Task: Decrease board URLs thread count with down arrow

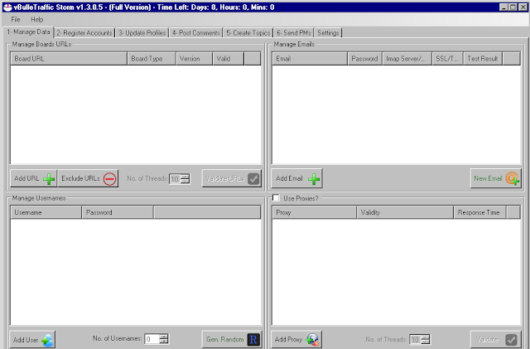Action: (x=185, y=181)
